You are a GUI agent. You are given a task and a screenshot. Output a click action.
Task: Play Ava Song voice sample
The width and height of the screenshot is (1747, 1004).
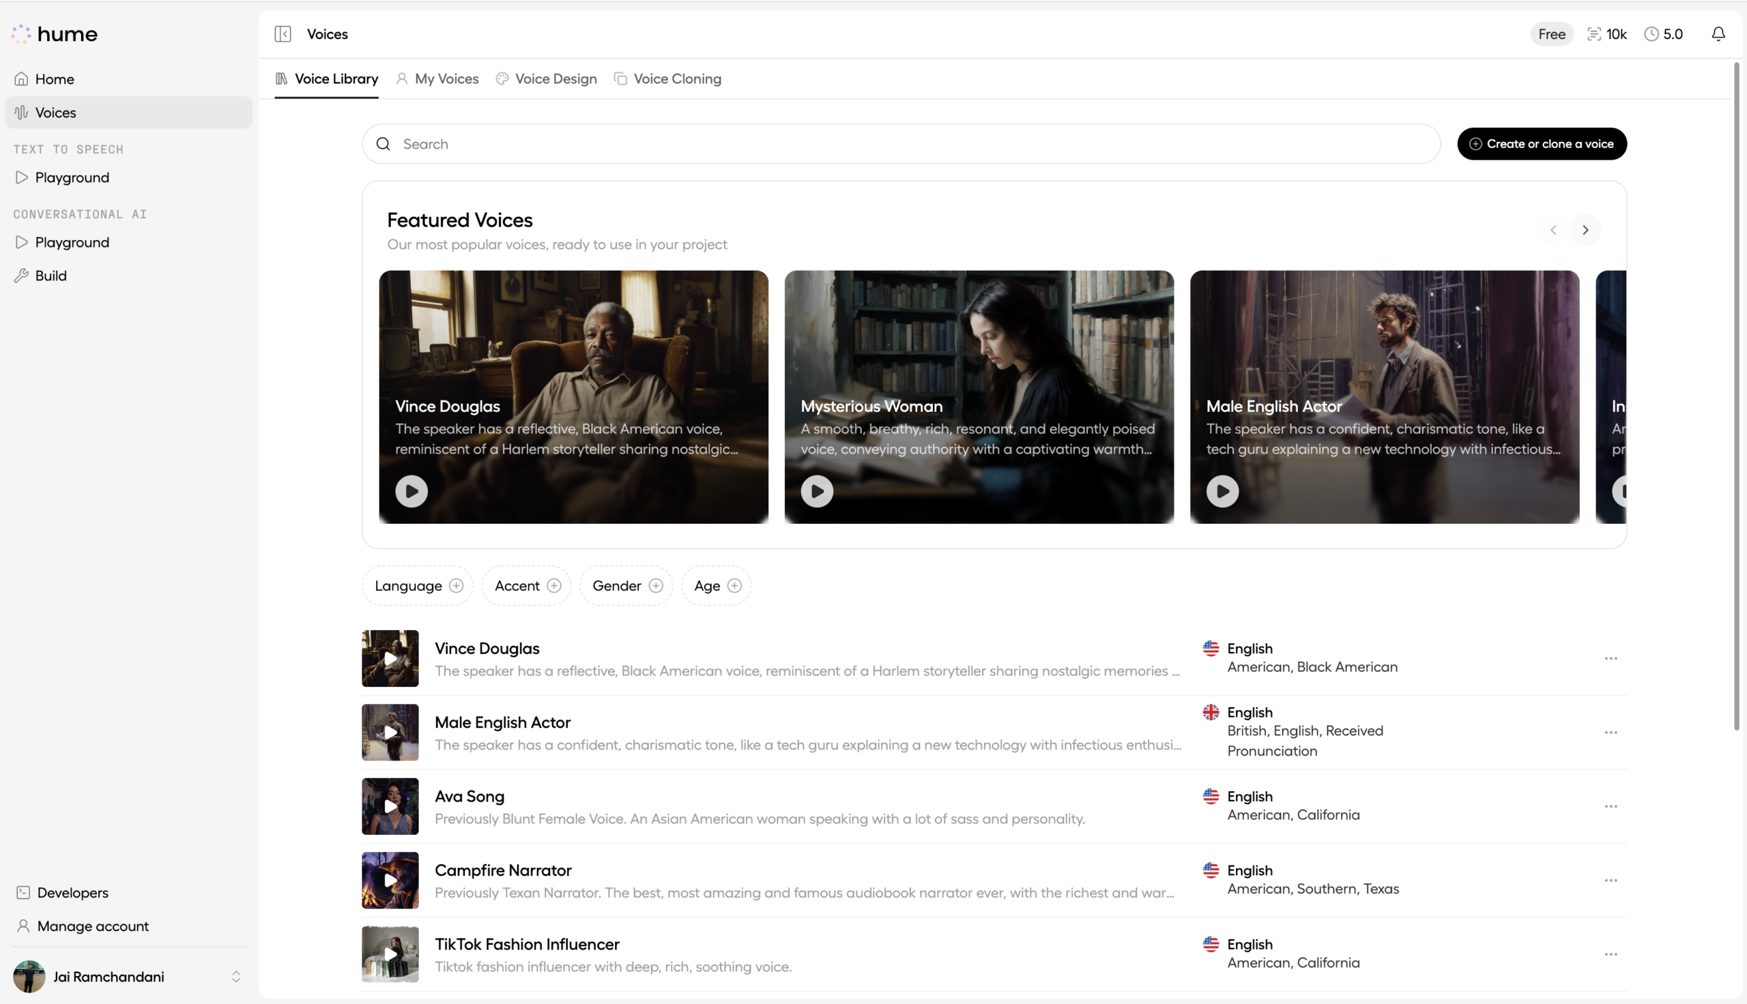[x=390, y=806]
